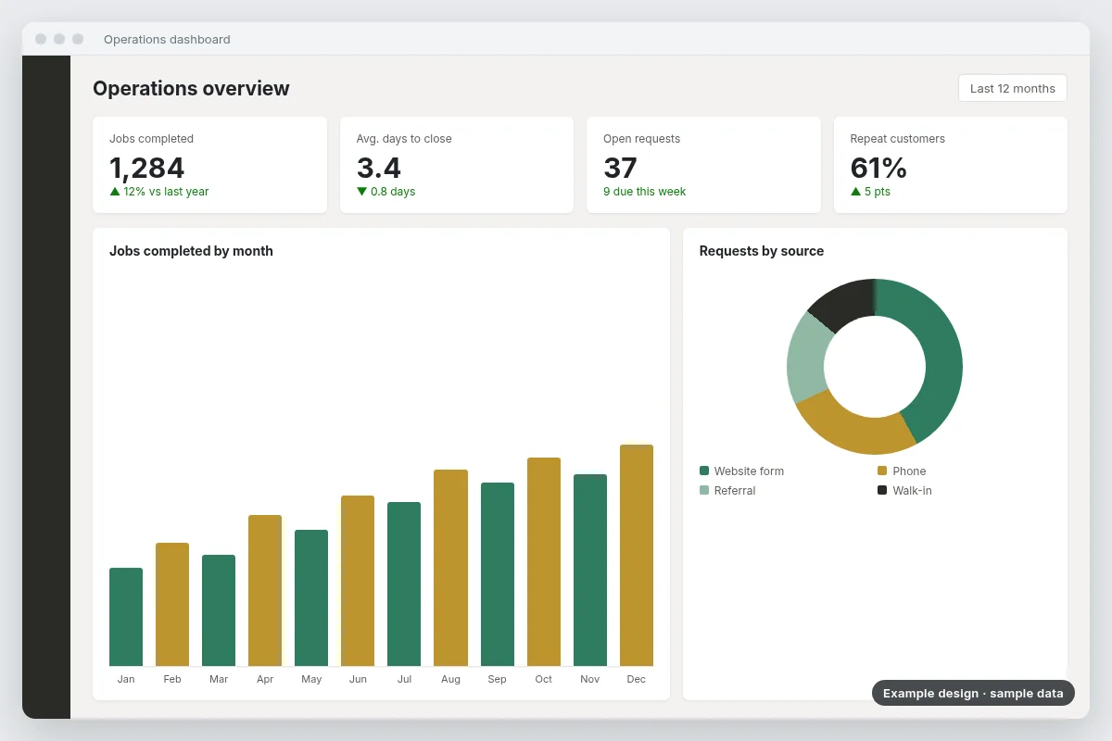Click the Aug axis label
The width and height of the screenshot is (1112, 741).
tap(450, 679)
